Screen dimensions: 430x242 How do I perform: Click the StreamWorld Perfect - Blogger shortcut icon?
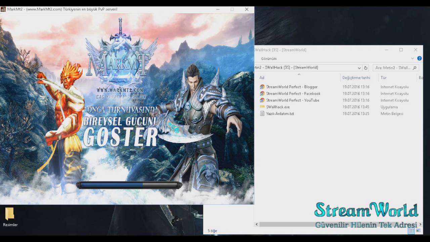262,87
